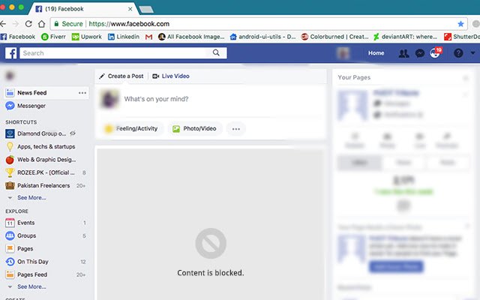Open the All Facebook Image bookmark

tap(191, 37)
